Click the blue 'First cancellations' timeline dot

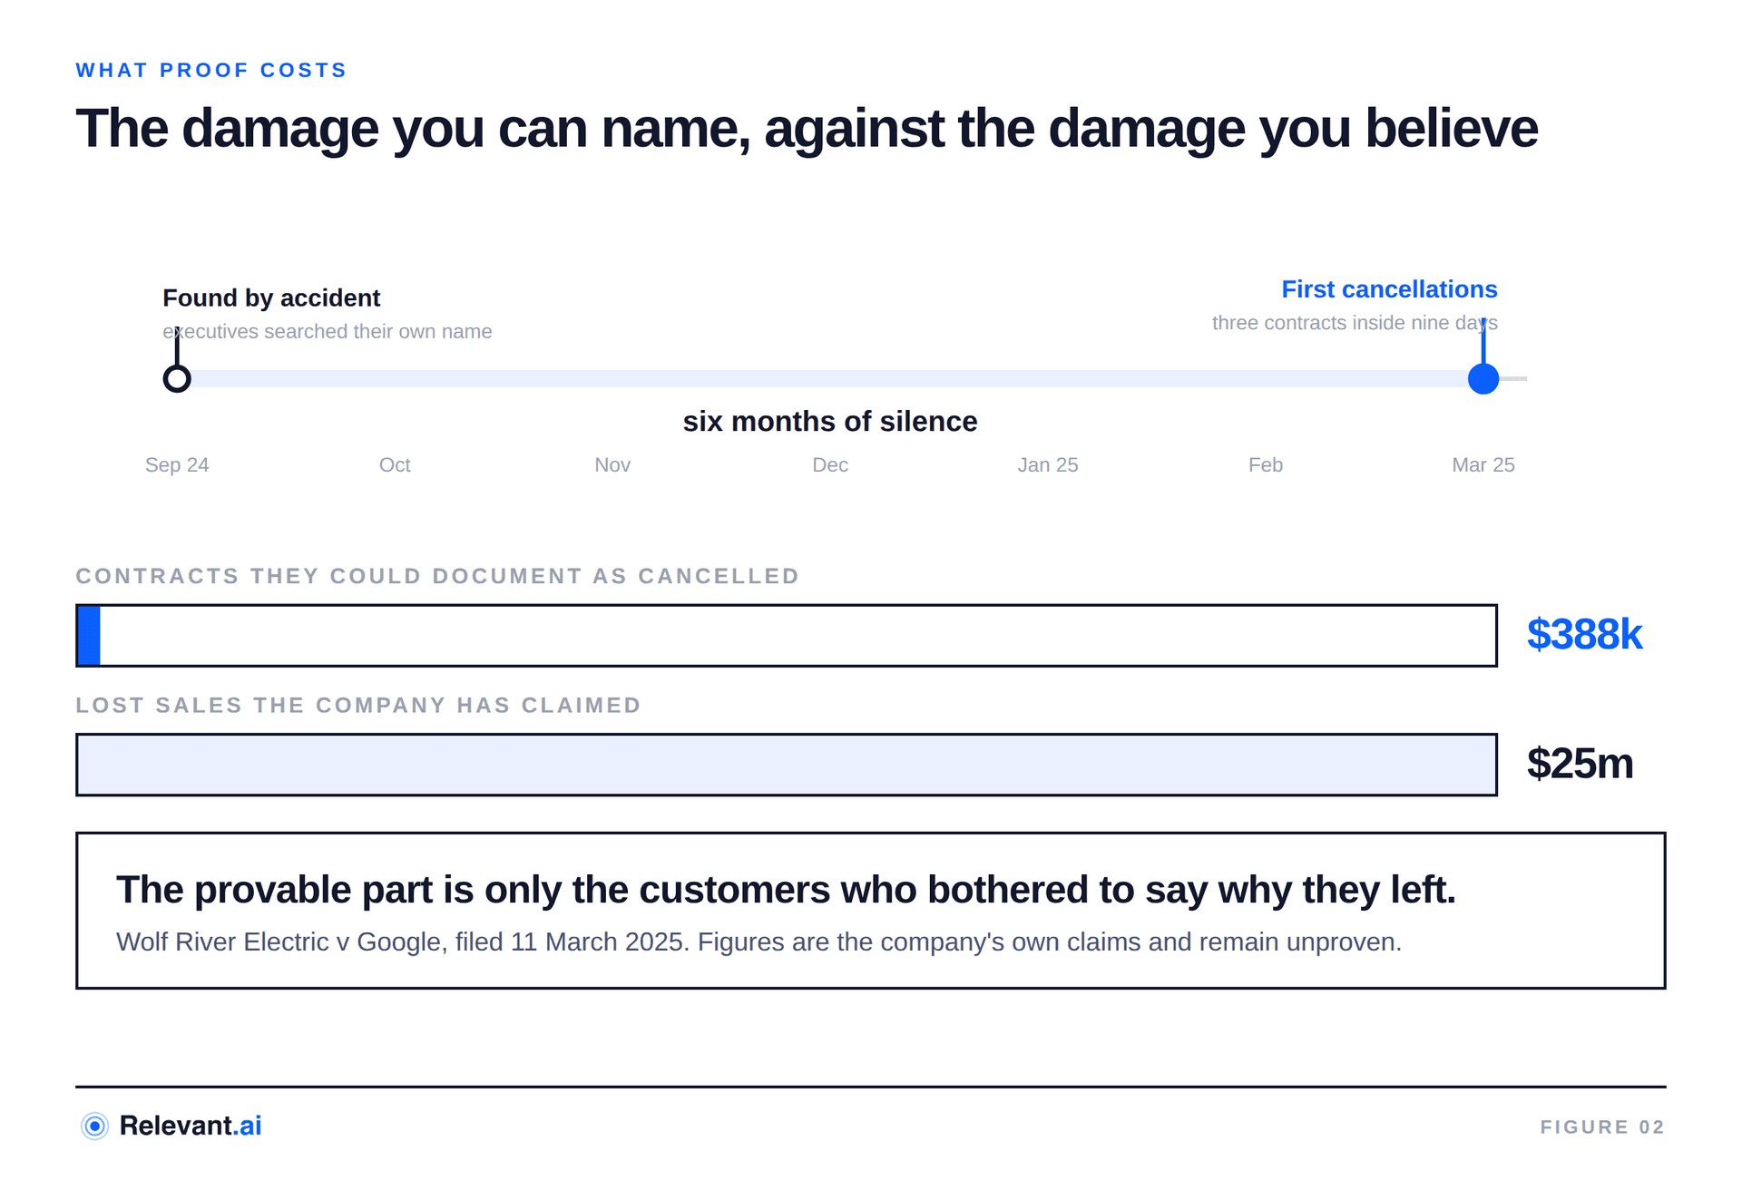1483,378
